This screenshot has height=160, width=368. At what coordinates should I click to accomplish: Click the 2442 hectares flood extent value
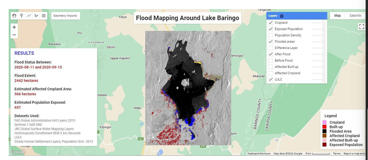26,81
